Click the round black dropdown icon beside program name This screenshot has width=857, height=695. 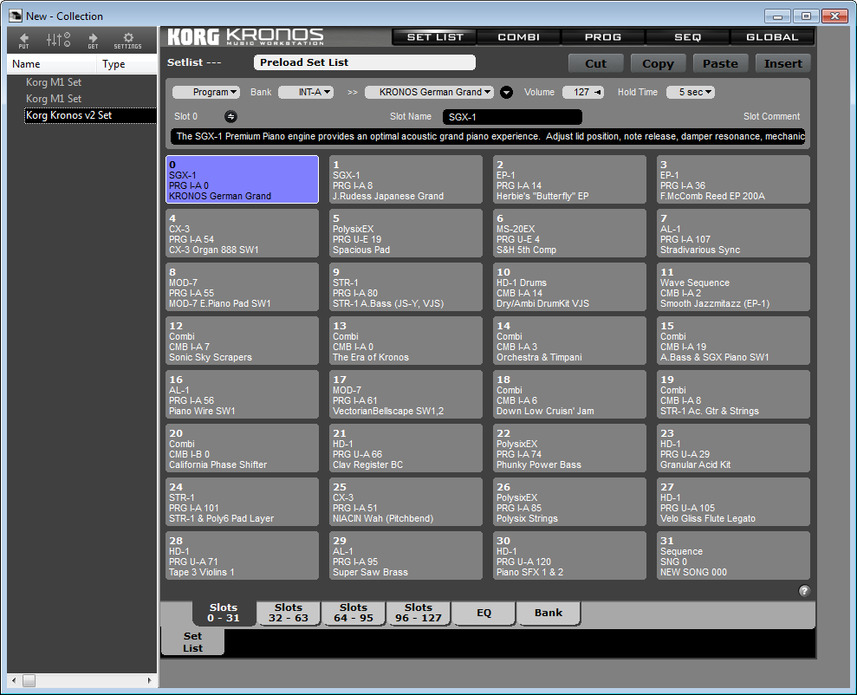[x=507, y=93]
